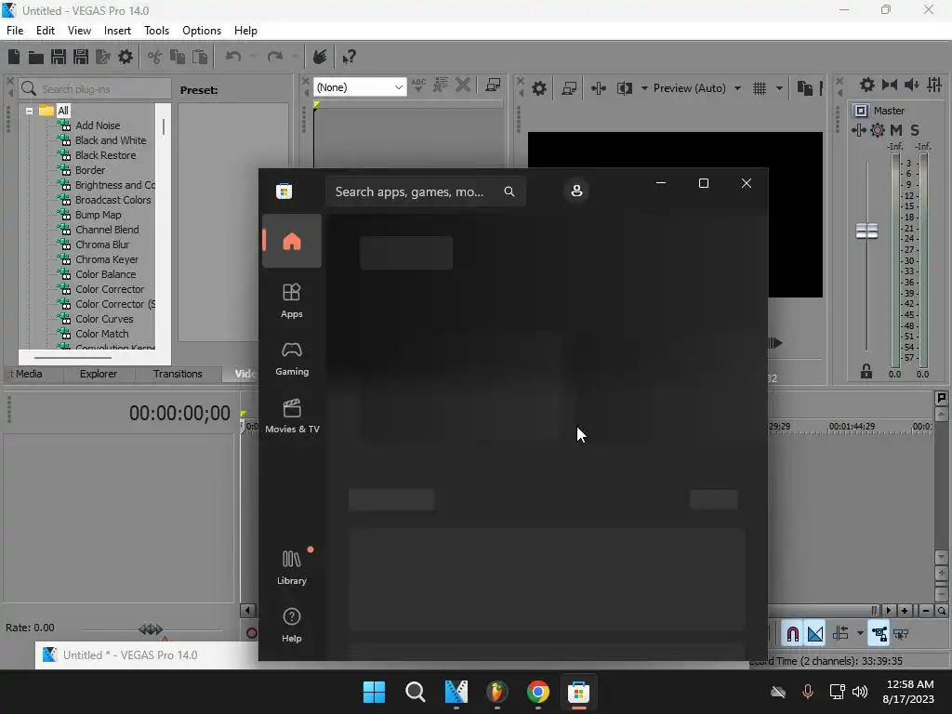Click the Save As icon in VEGAS toolbar
The image size is (952, 714).
point(81,57)
